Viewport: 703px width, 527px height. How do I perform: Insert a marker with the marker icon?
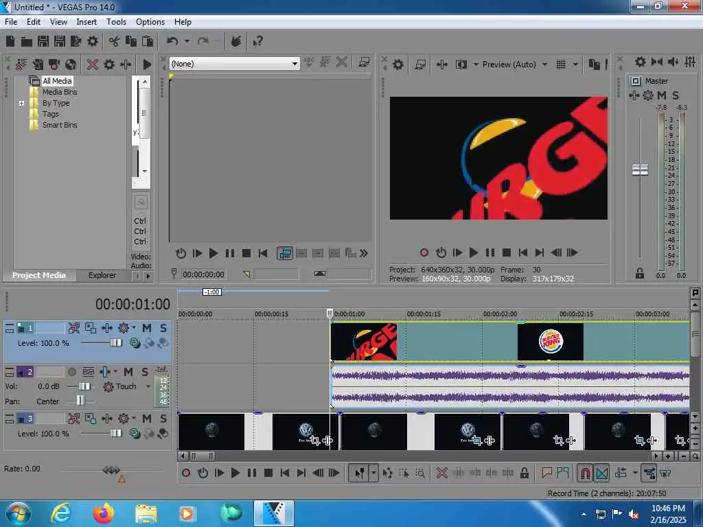(546, 473)
